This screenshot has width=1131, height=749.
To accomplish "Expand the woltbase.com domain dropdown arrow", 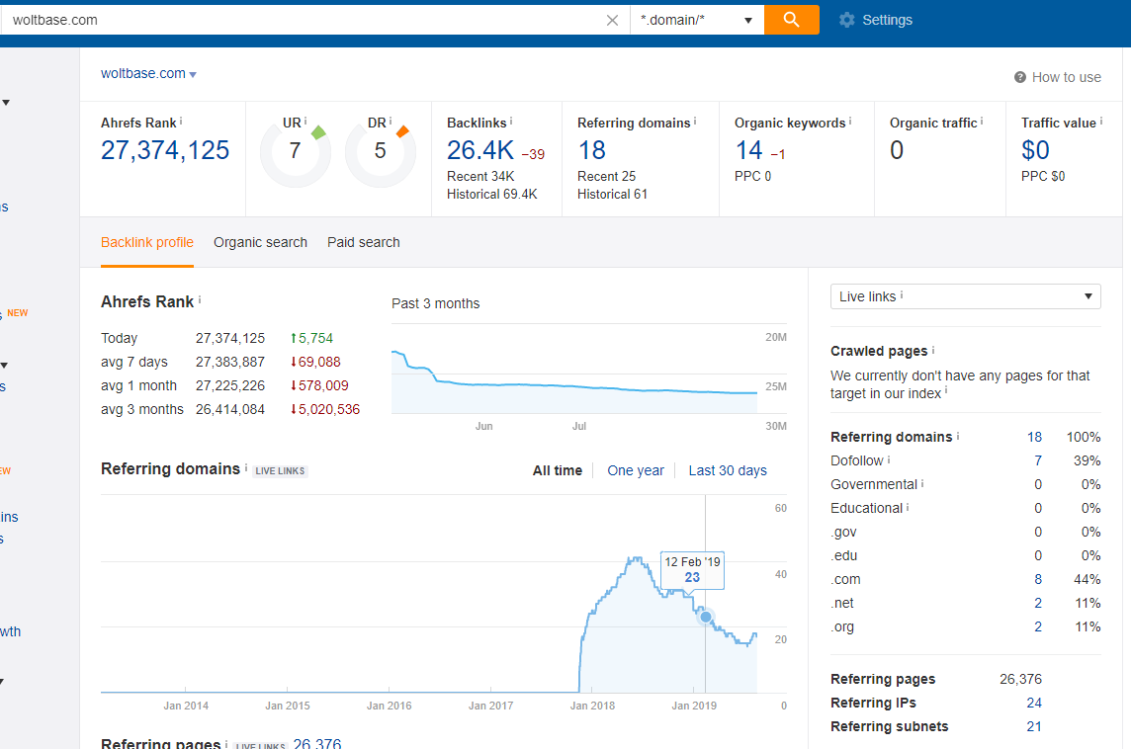I will click(193, 75).
